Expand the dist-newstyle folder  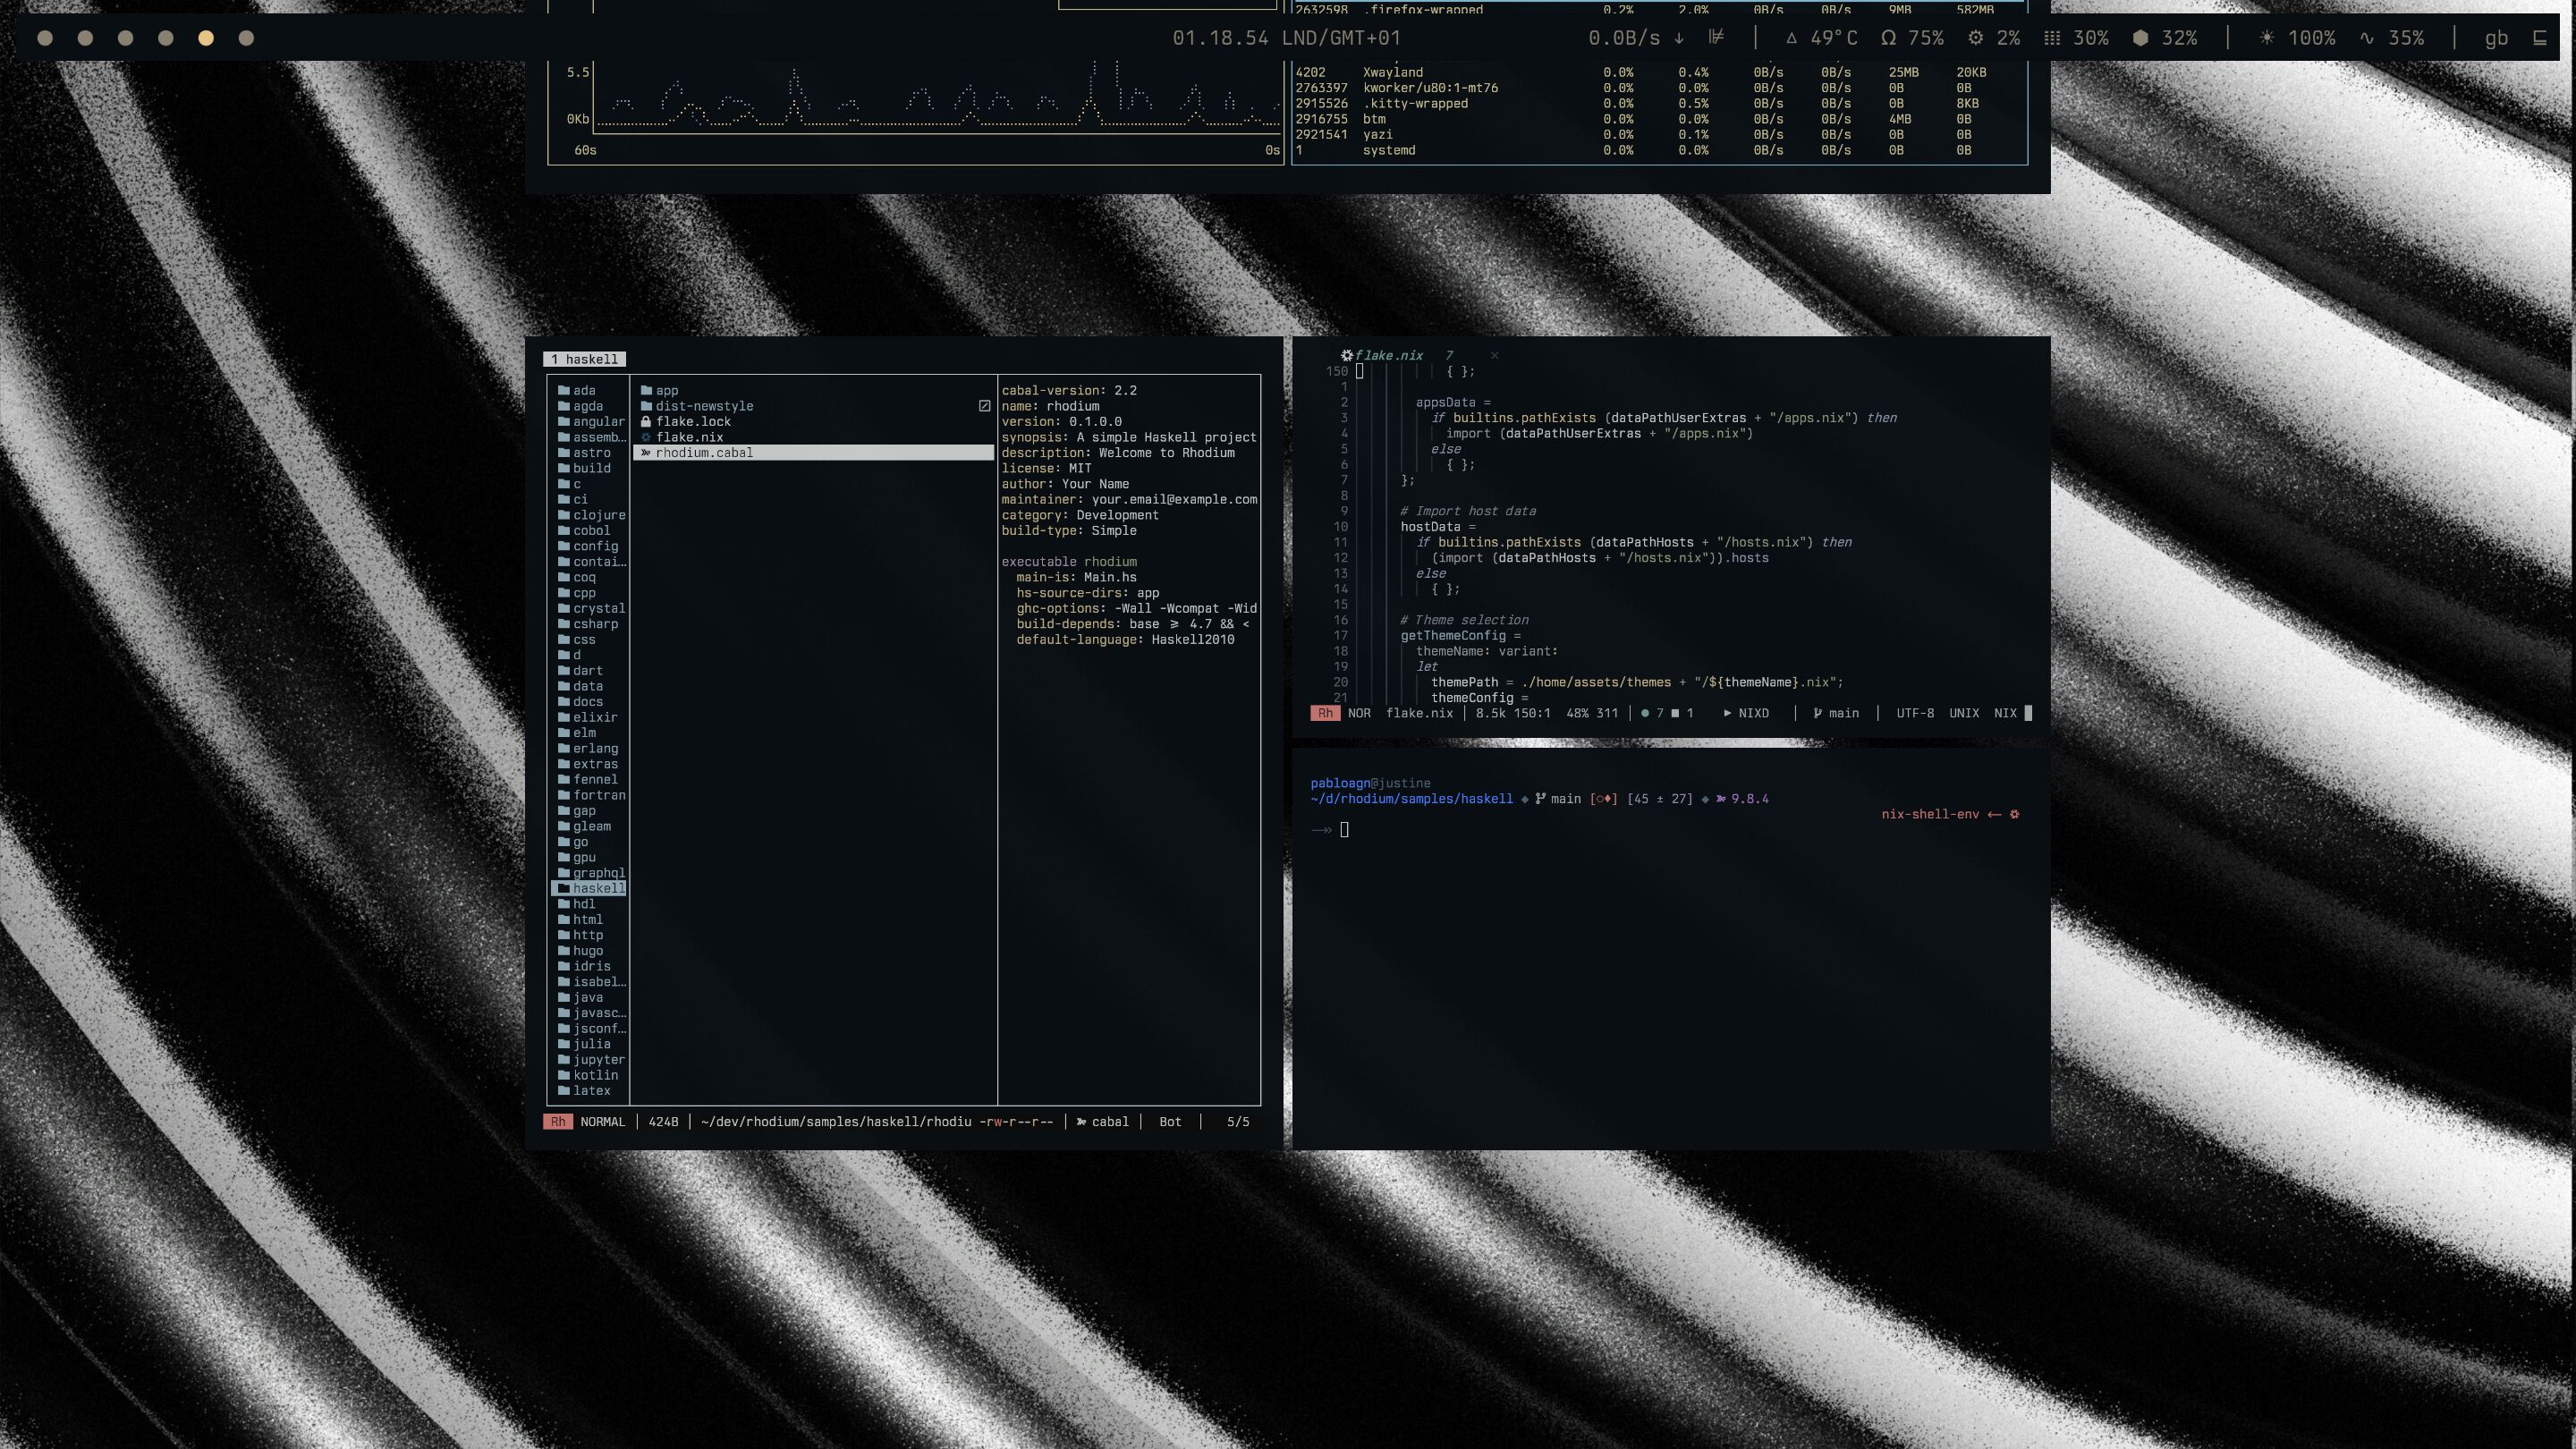[704, 406]
